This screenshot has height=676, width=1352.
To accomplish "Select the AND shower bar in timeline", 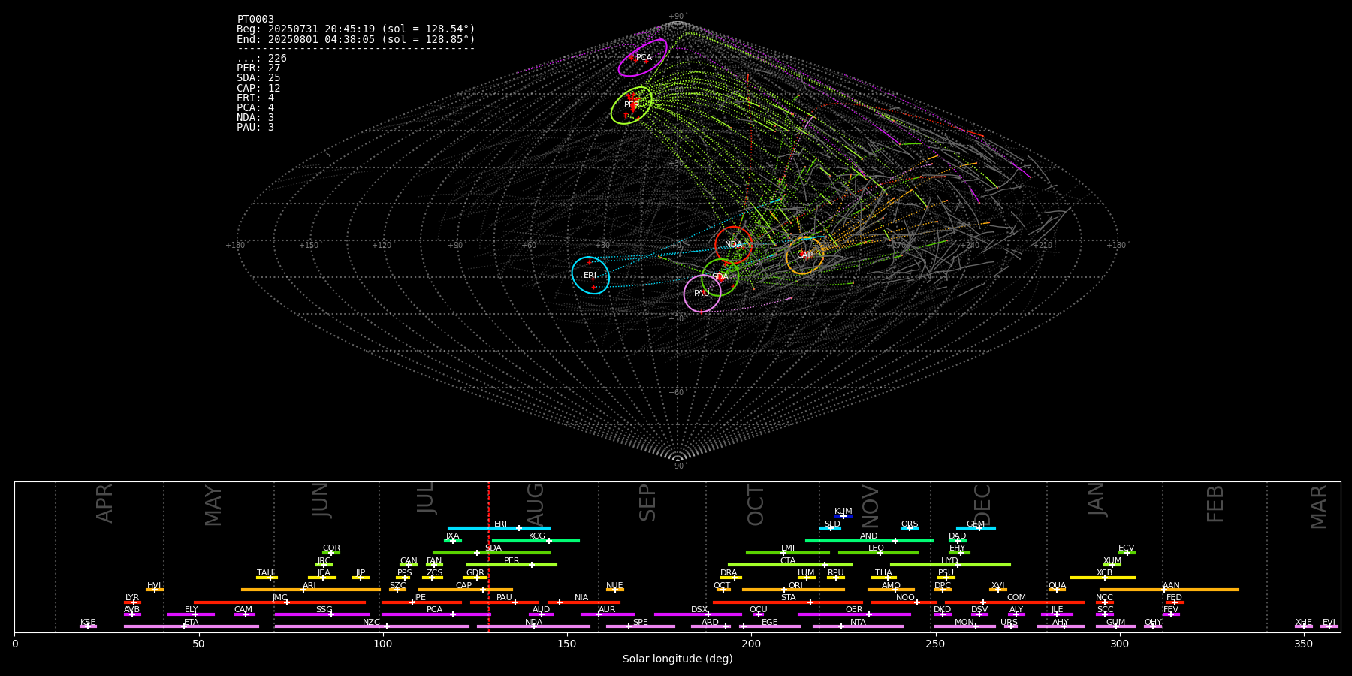I will [869, 540].
